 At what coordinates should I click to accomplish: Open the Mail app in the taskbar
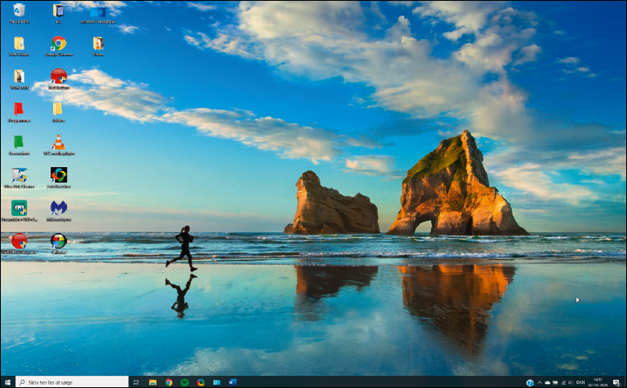(217, 381)
